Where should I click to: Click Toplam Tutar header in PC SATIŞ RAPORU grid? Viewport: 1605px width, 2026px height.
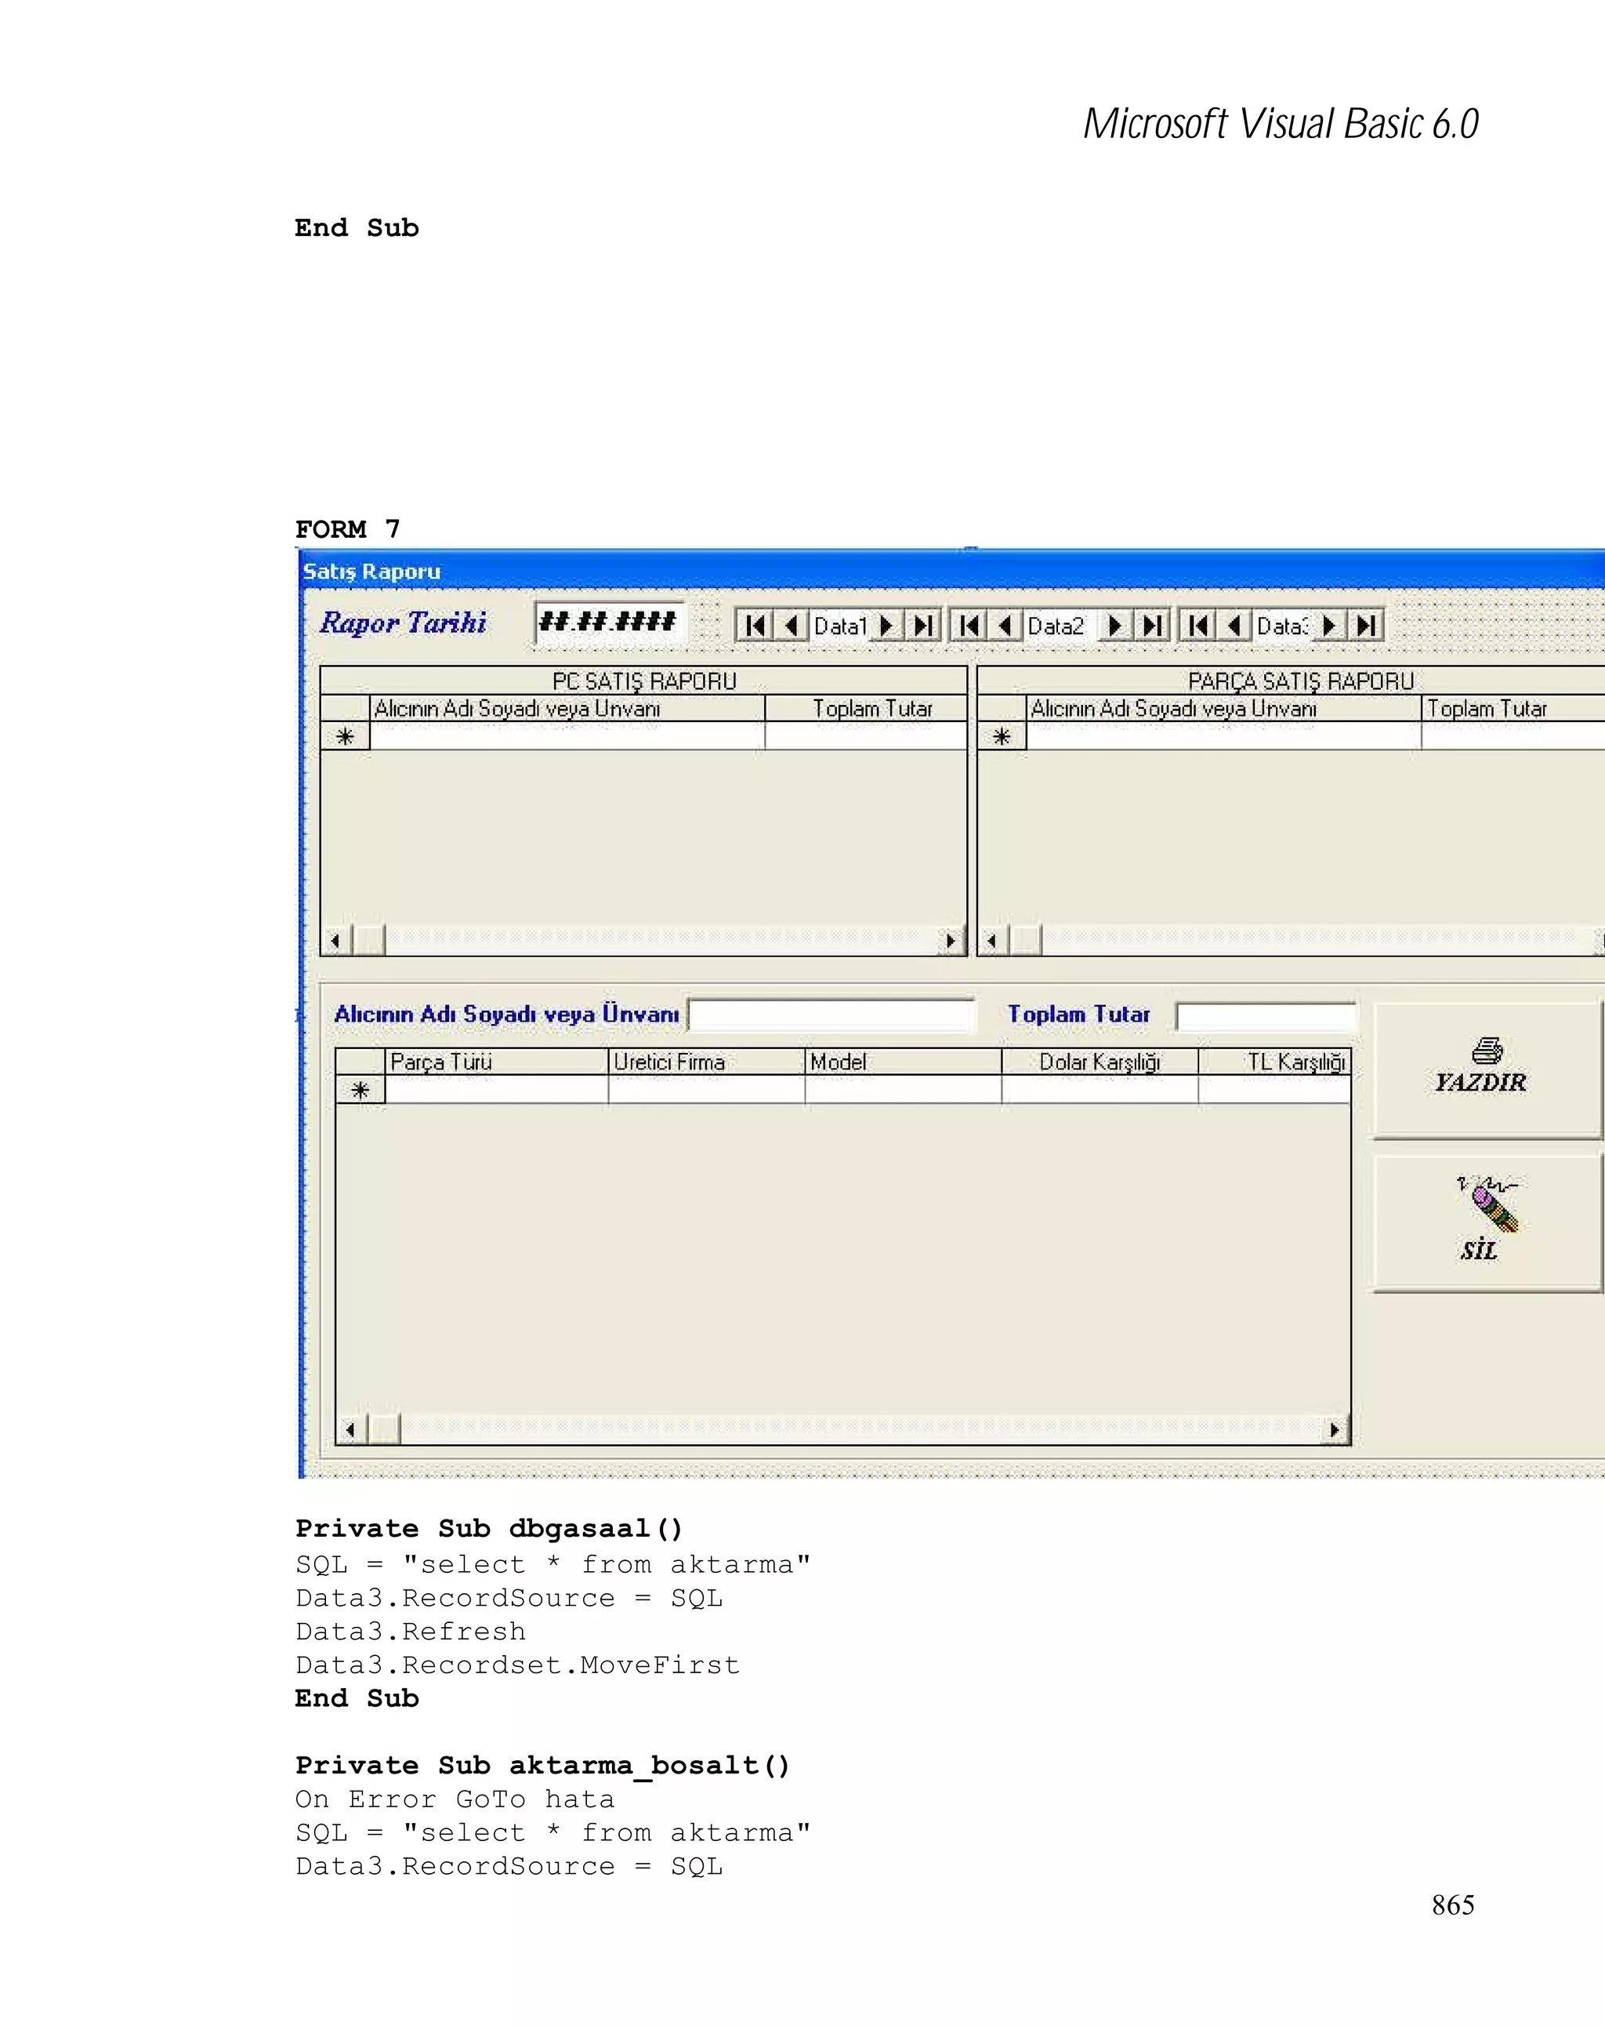[x=866, y=709]
